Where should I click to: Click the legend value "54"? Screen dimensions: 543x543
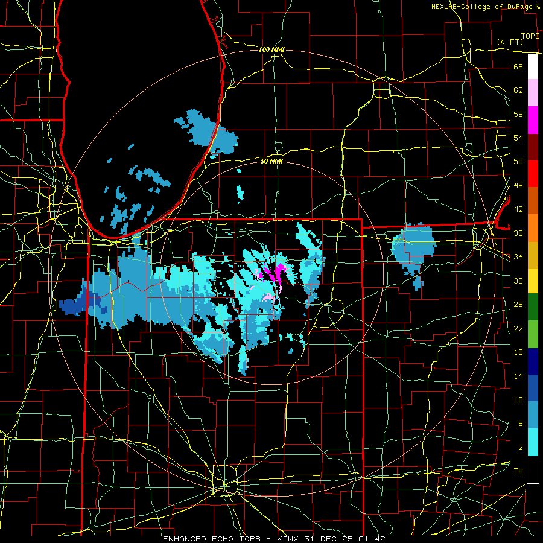[518, 138]
